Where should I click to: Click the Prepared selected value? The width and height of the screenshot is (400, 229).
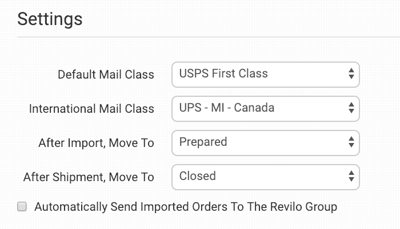click(203, 142)
